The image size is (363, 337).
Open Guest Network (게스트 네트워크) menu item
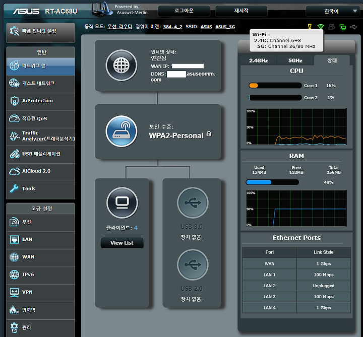(40, 84)
